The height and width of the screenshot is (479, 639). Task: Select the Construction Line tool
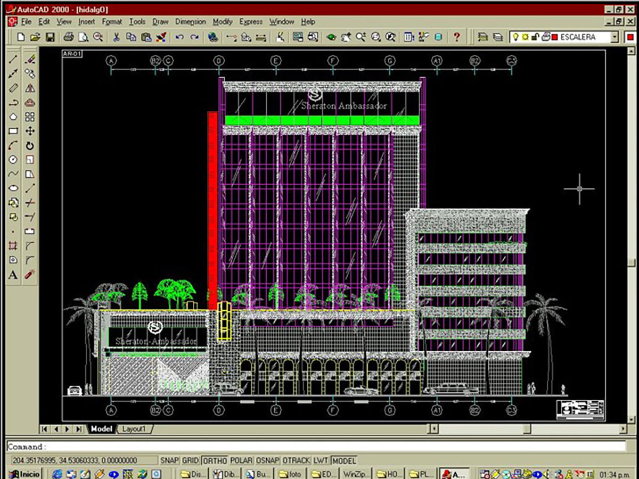[x=13, y=73]
